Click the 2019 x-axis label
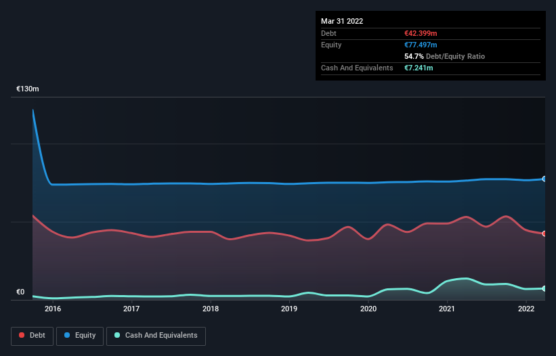This screenshot has width=556, height=356. pos(289,309)
